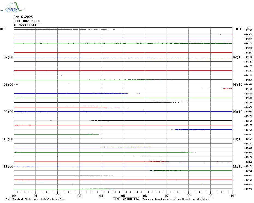Click the 07:10 time label on right axis
This screenshot has height=203, width=254.
[237, 57]
